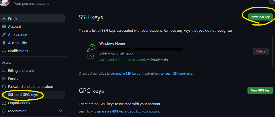275x117 pixels.
Task: Follow the common SSH problems link
Action: pyautogui.click(x=176, y=74)
